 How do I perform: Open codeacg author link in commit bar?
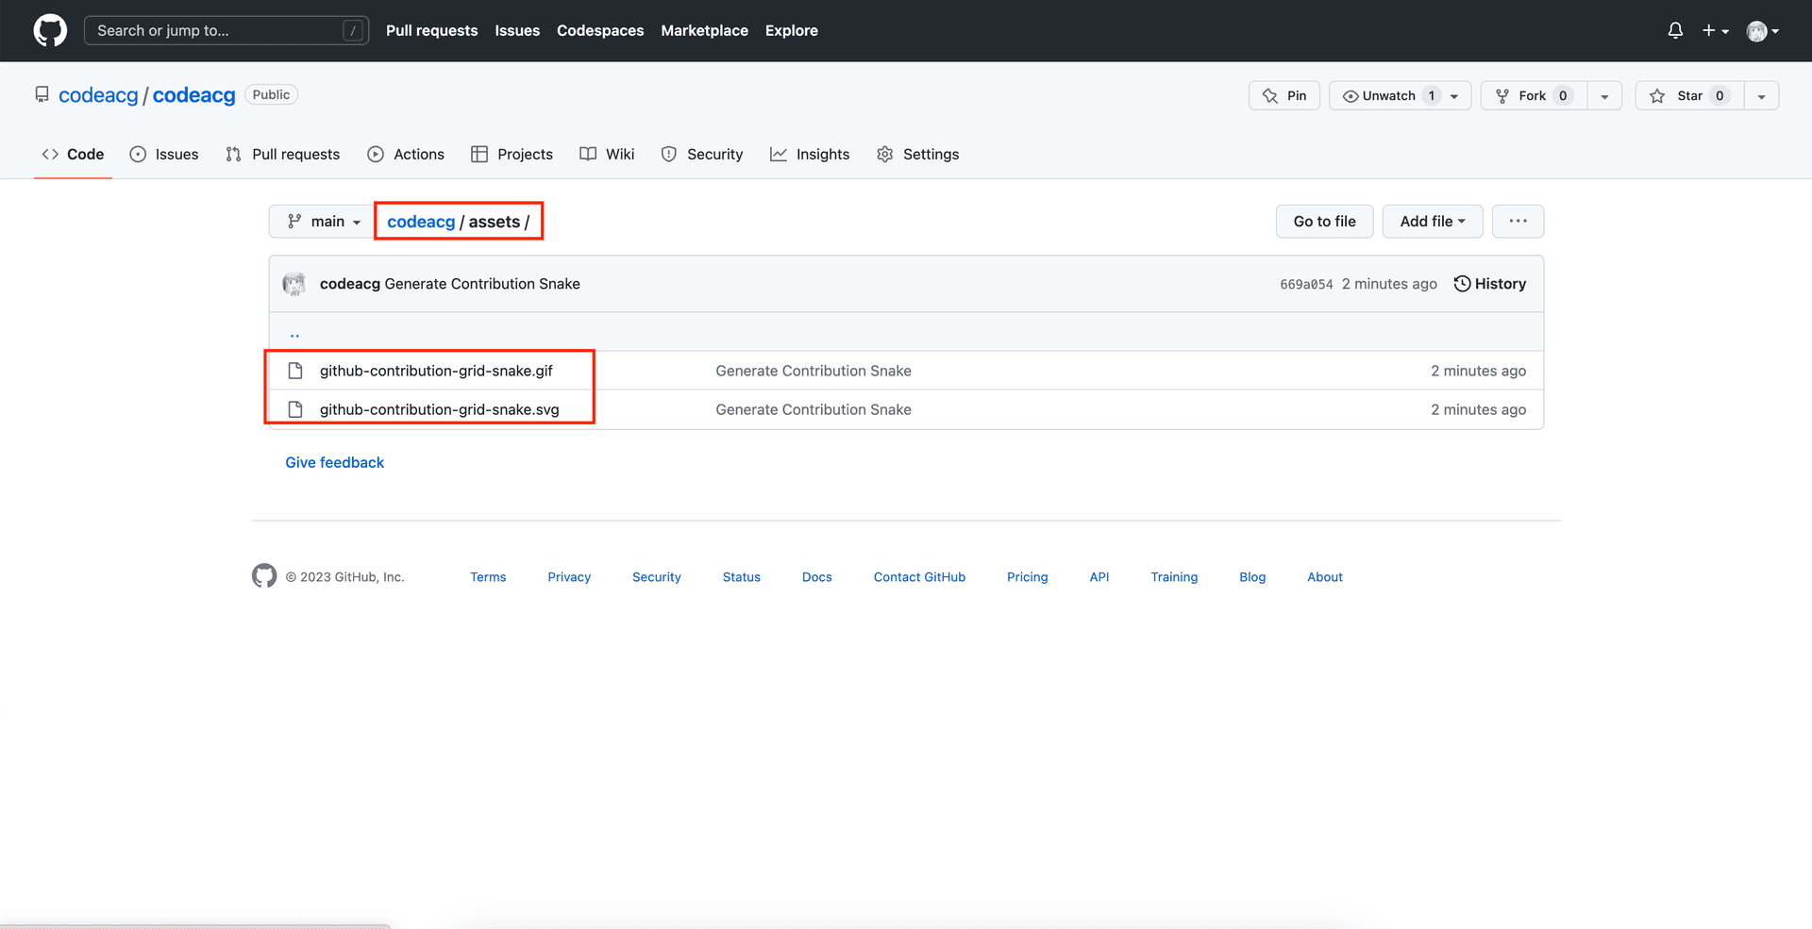349,284
